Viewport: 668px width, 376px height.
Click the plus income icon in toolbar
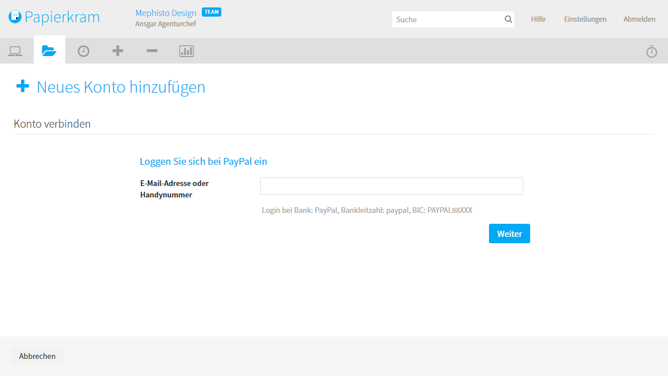[x=118, y=51]
